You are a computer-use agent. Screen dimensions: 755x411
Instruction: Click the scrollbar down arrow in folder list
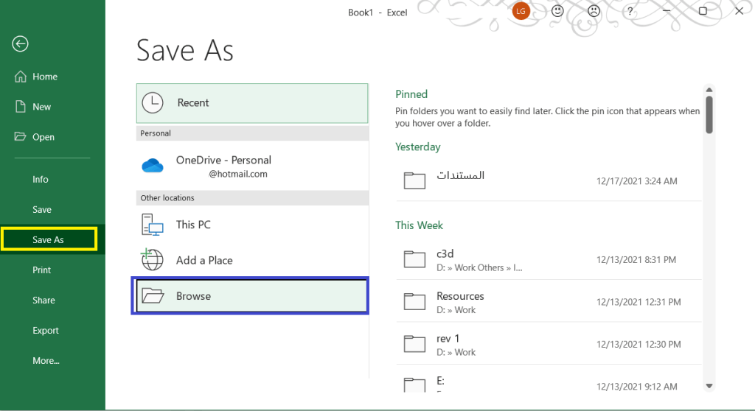click(x=709, y=385)
